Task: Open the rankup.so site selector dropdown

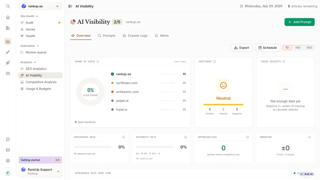Action: 40,6
